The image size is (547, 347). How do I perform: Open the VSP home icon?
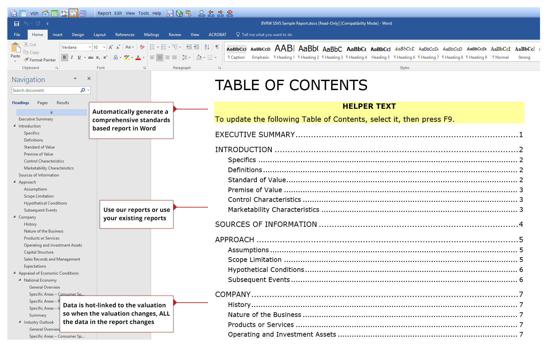pyautogui.click(x=45, y=13)
